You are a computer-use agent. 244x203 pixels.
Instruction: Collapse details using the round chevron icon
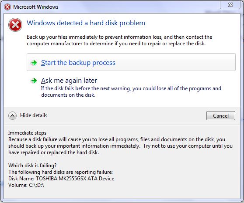pos(12,116)
